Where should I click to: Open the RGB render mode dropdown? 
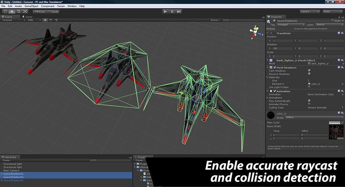(34, 20)
